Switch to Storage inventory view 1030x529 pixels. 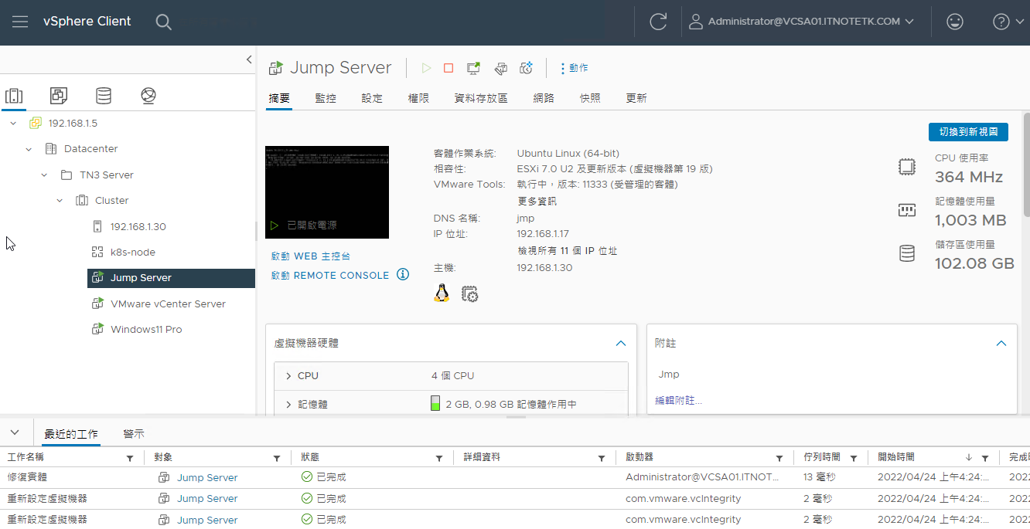tap(104, 96)
